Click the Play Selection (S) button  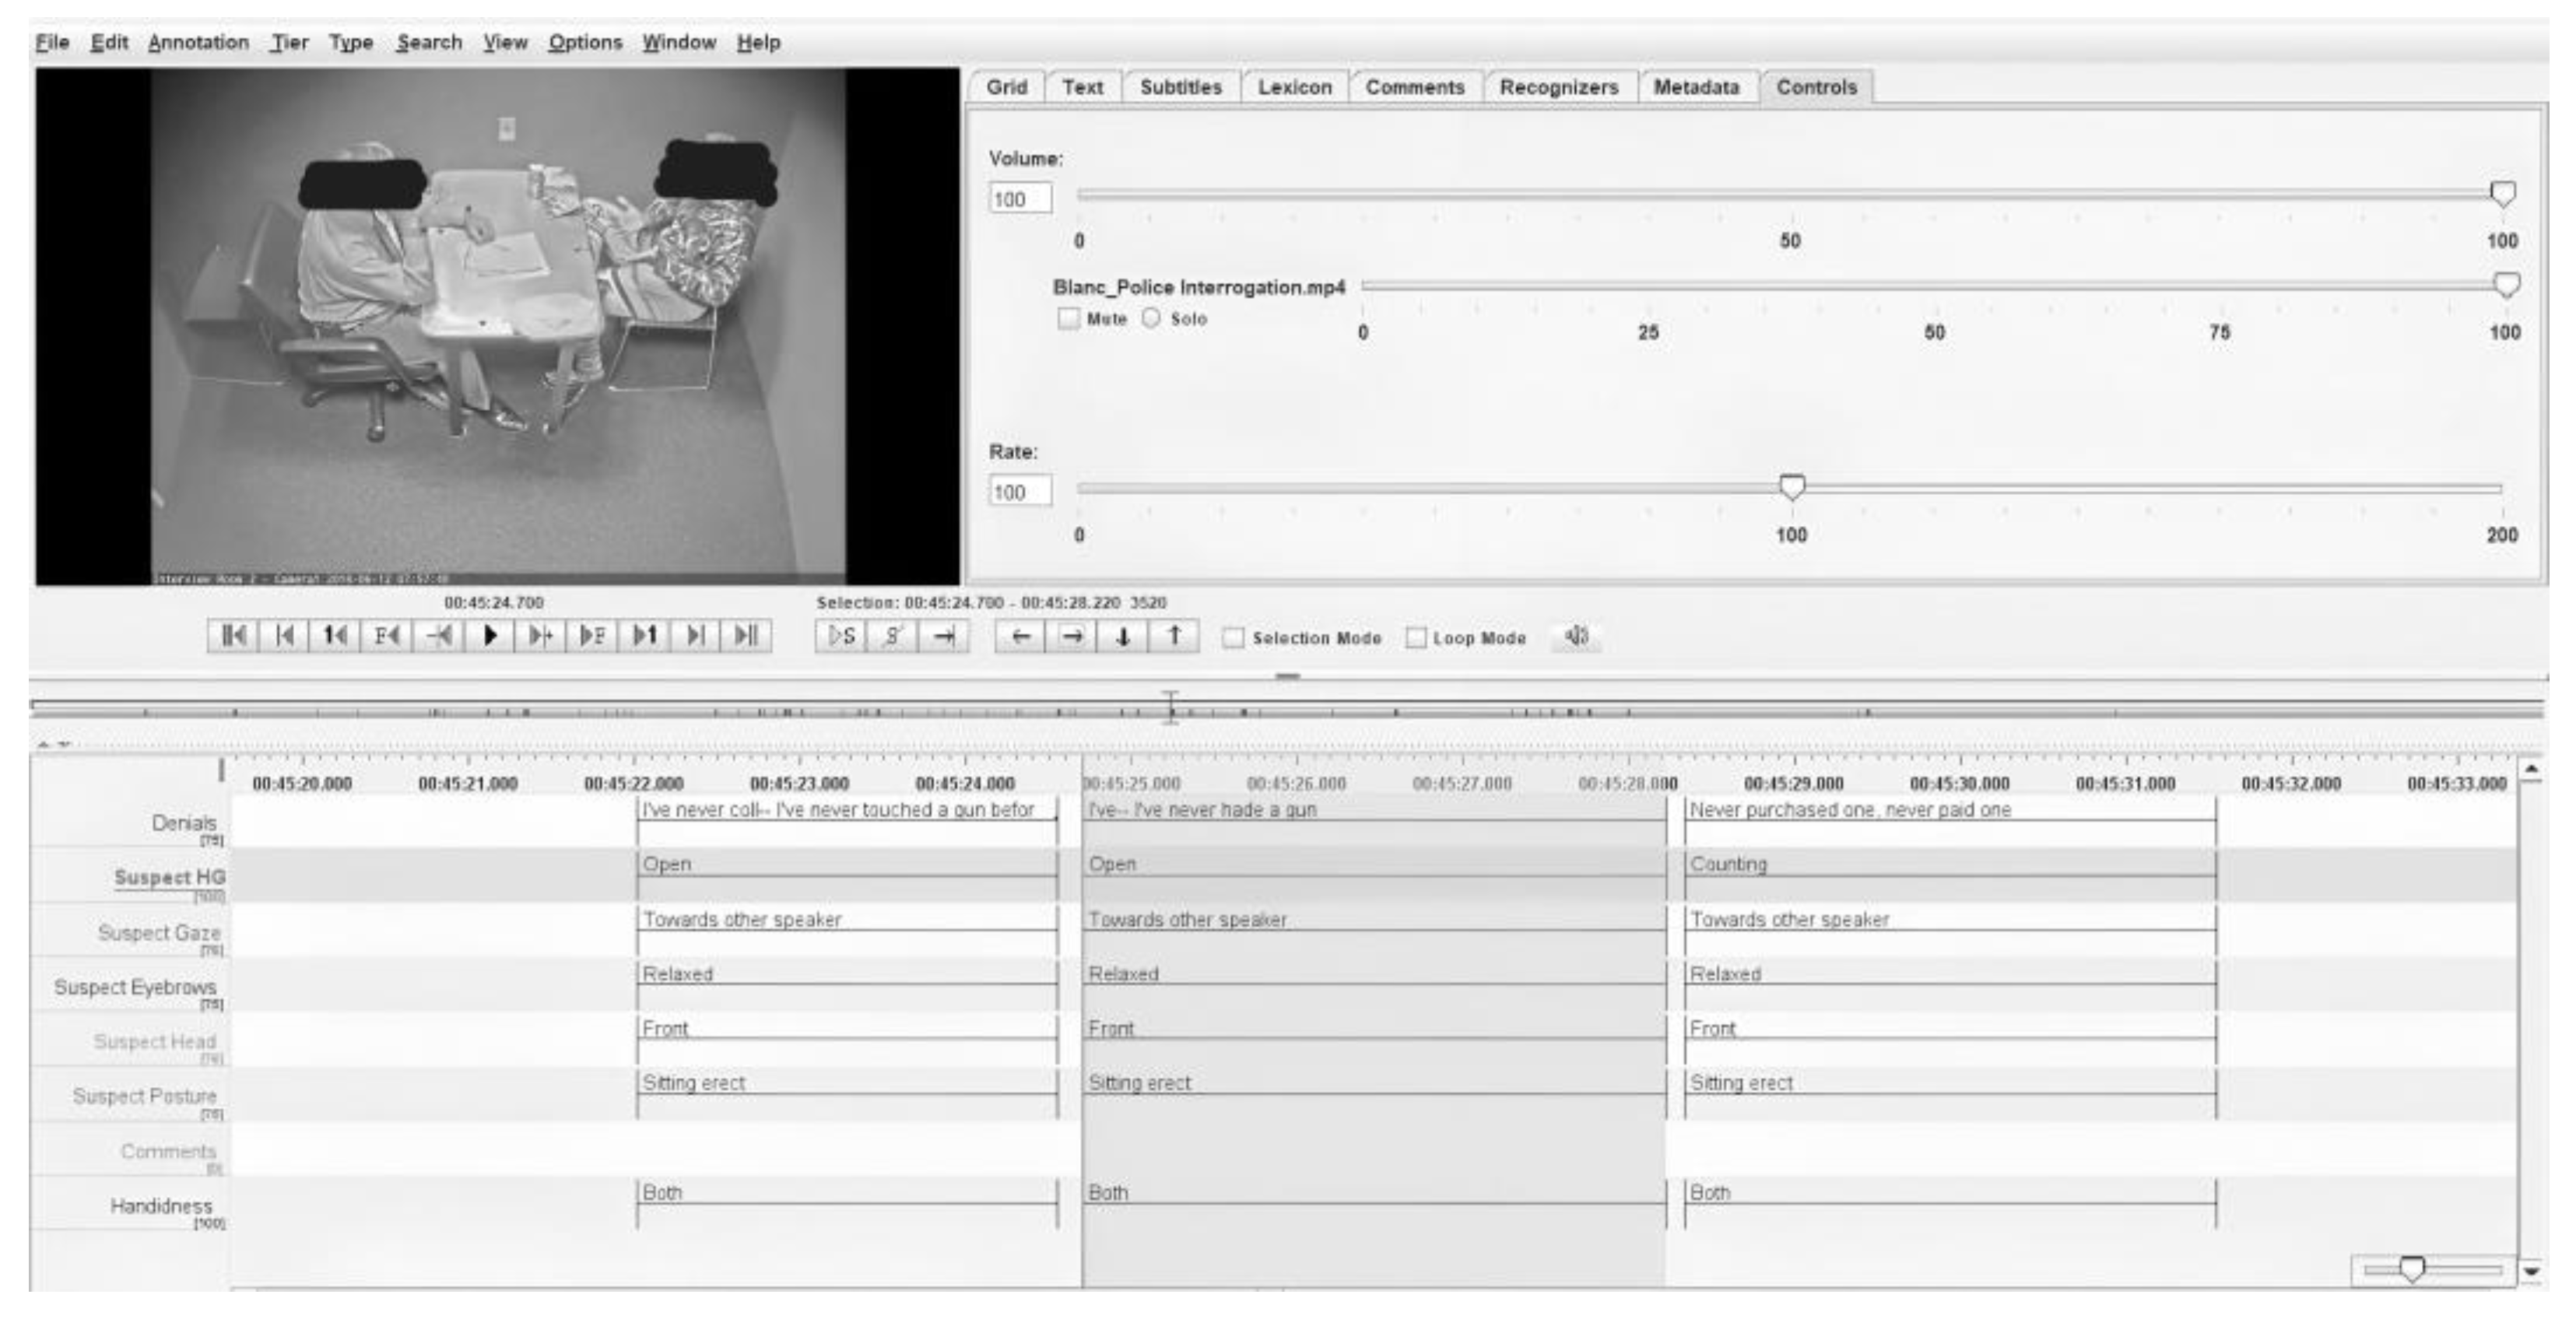[x=842, y=636]
